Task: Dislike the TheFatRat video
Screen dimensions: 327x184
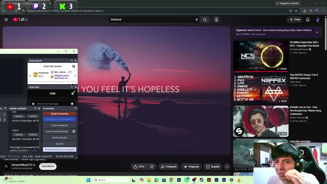Action: [x=152, y=167]
